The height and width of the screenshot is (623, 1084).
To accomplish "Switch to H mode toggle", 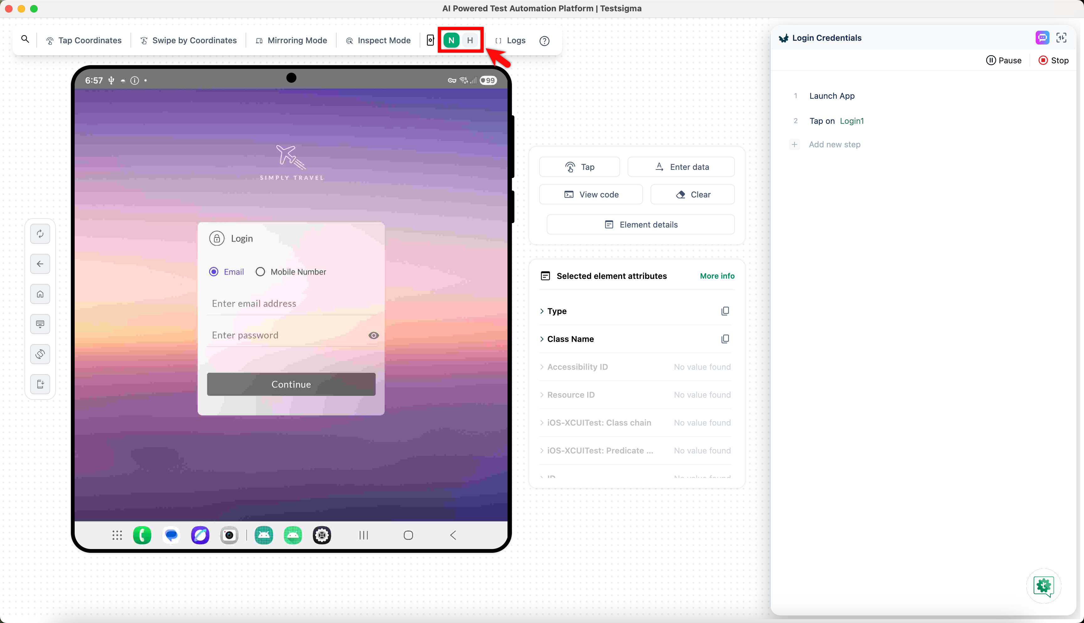I will (470, 40).
